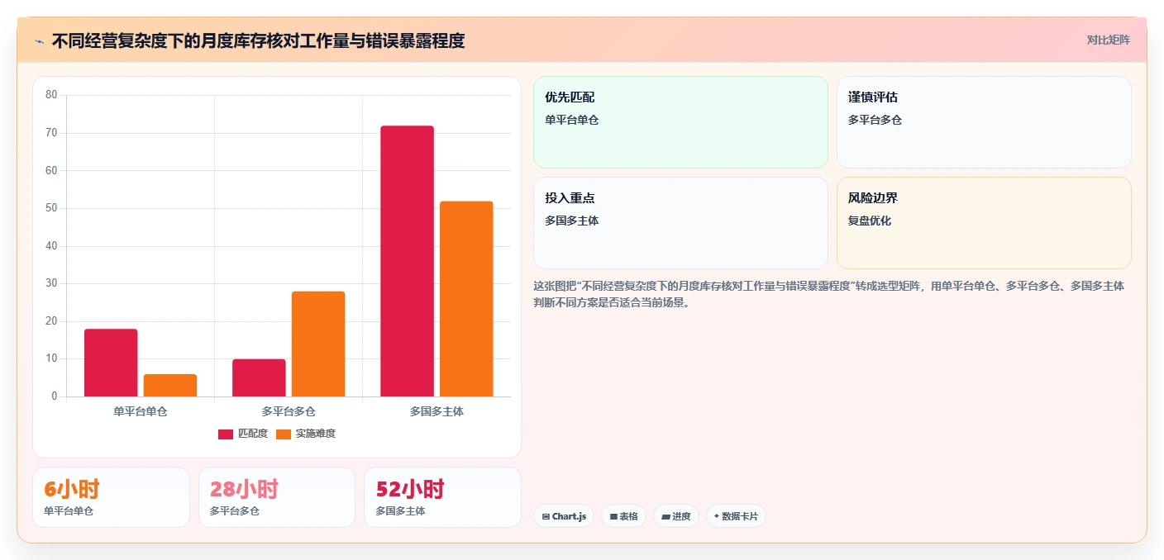
Task: Click the Chart.js tag chip
Action: point(564,516)
